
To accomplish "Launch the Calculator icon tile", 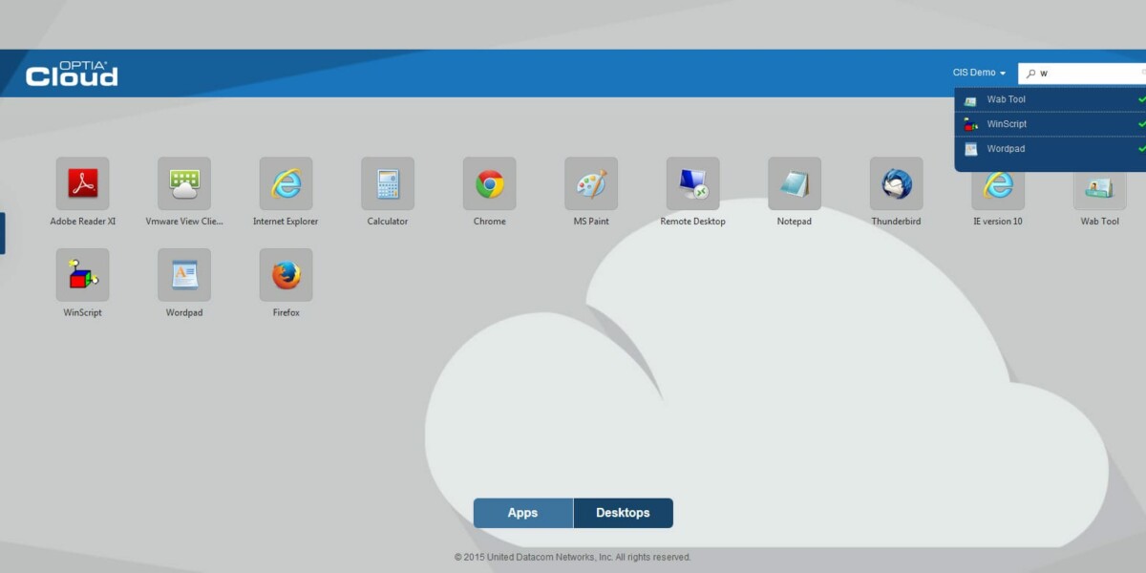I will [x=388, y=183].
